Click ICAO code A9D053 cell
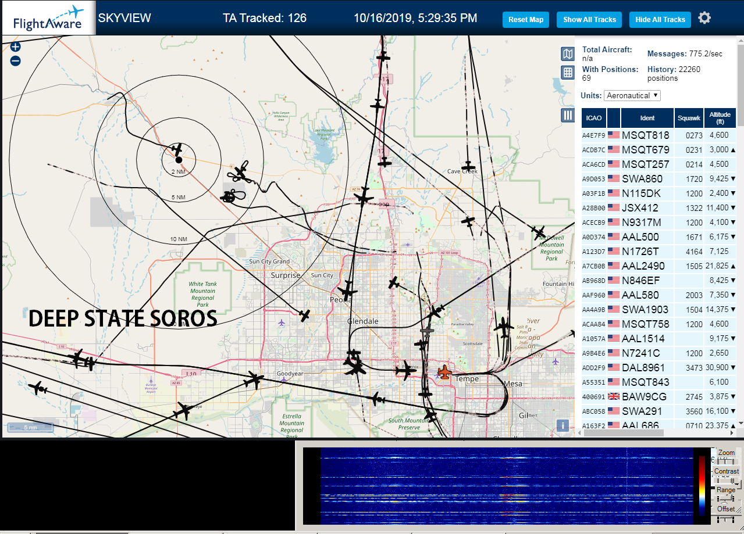This screenshot has width=744, height=534. tap(594, 179)
